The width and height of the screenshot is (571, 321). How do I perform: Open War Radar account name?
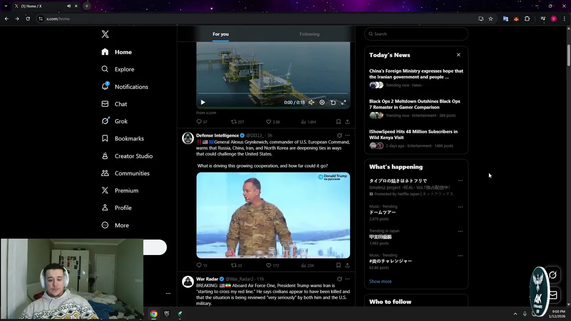pyautogui.click(x=207, y=279)
